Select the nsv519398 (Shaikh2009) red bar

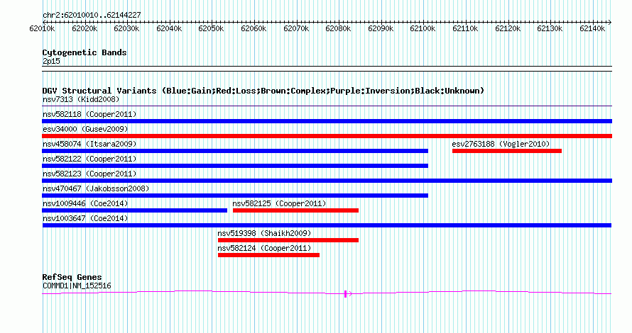pyautogui.click(x=288, y=240)
